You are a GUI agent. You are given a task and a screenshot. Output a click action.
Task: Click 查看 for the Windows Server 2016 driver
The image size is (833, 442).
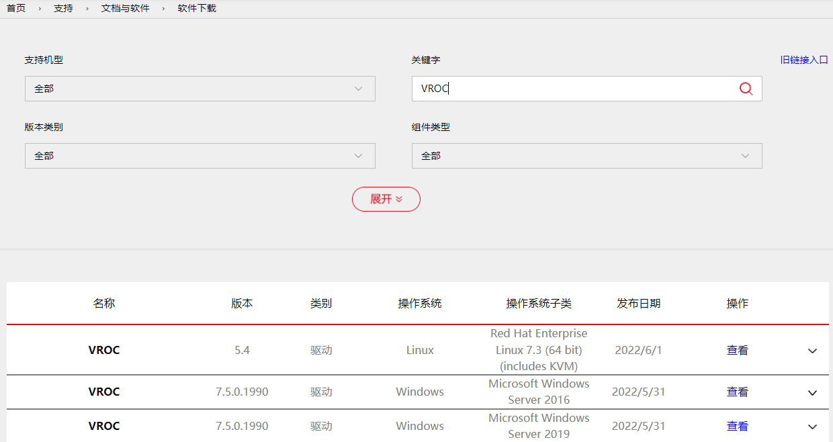tap(738, 392)
